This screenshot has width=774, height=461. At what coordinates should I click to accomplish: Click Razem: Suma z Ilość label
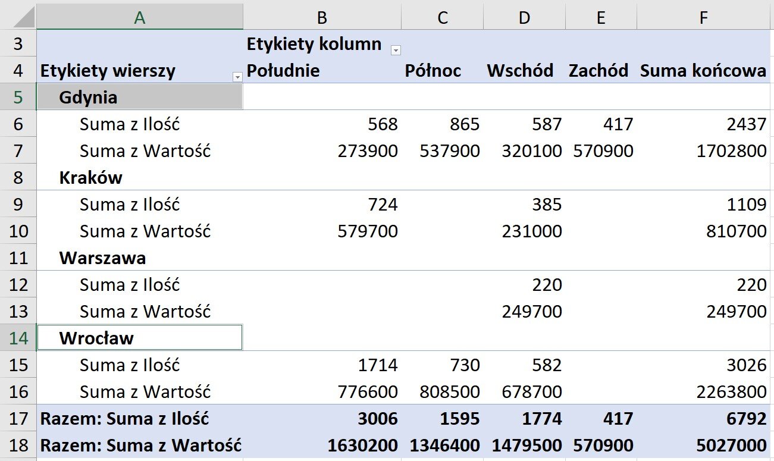(139, 418)
